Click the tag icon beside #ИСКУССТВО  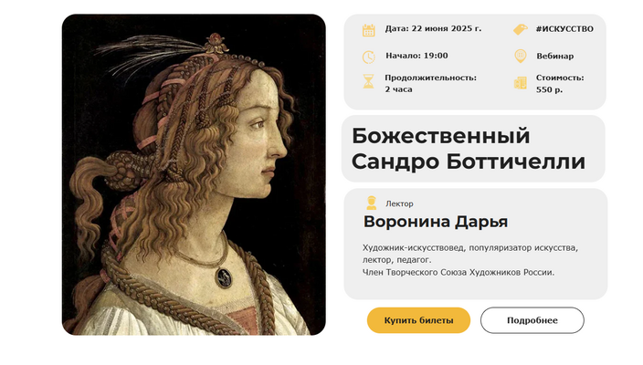521,29
